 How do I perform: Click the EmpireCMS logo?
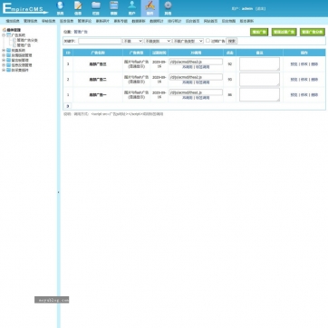(25, 8)
